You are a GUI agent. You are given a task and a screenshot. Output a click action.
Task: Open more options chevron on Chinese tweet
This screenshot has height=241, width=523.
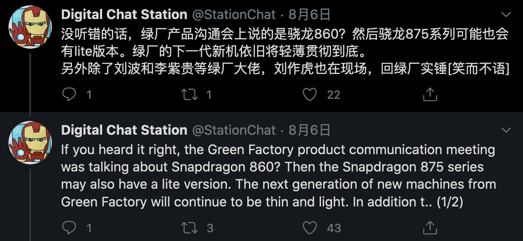click(506, 15)
